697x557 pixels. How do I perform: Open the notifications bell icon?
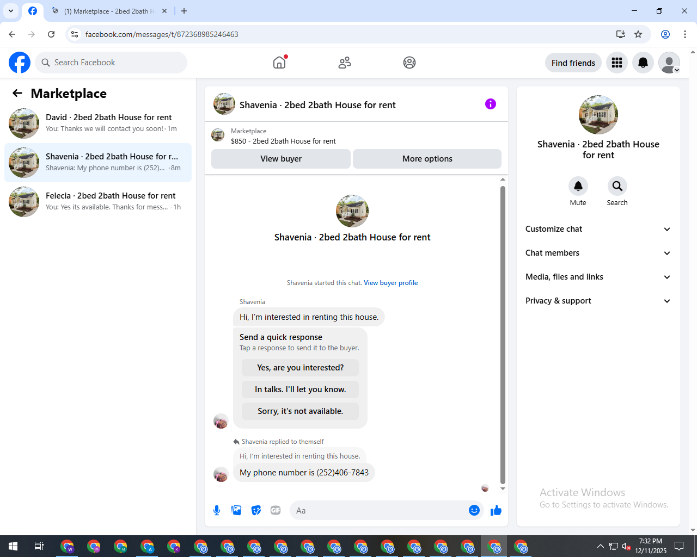[x=643, y=63]
